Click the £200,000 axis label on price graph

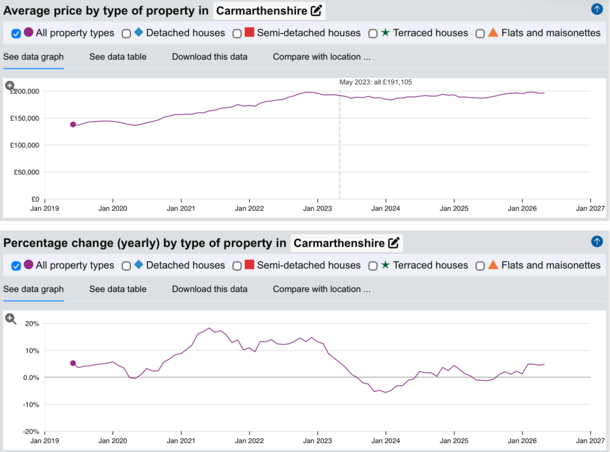24,91
